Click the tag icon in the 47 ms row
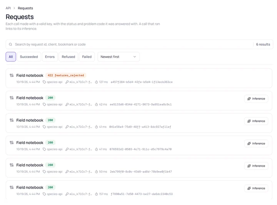277x205 pixels. 44,149
